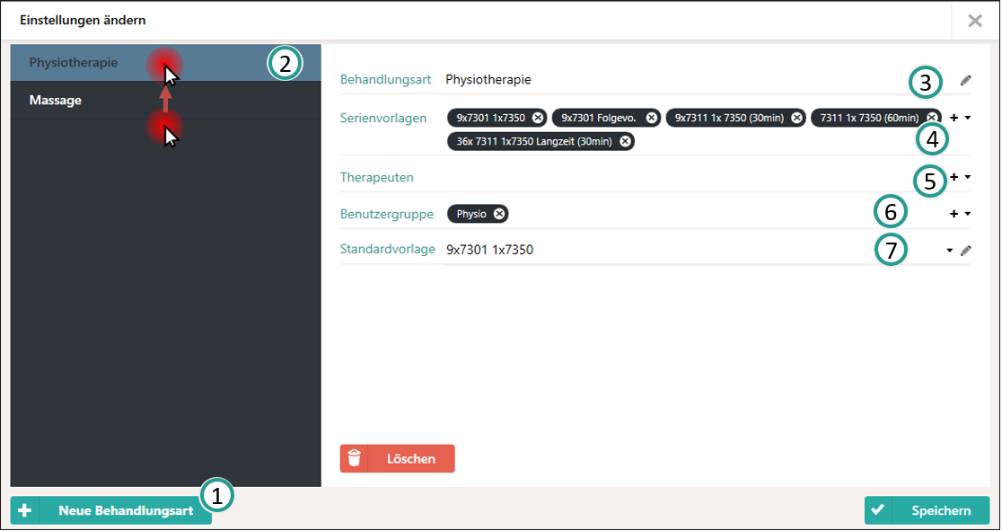Click the trash icon on Löschen

pyautogui.click(x=355, y=458)
